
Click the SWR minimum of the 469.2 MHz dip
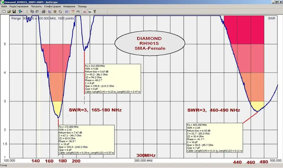coord(257,111)
